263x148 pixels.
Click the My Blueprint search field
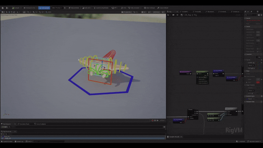[85, 127]
